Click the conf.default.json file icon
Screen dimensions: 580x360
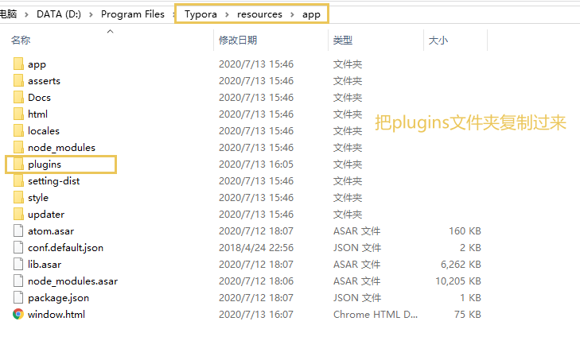tap(18, 247)
